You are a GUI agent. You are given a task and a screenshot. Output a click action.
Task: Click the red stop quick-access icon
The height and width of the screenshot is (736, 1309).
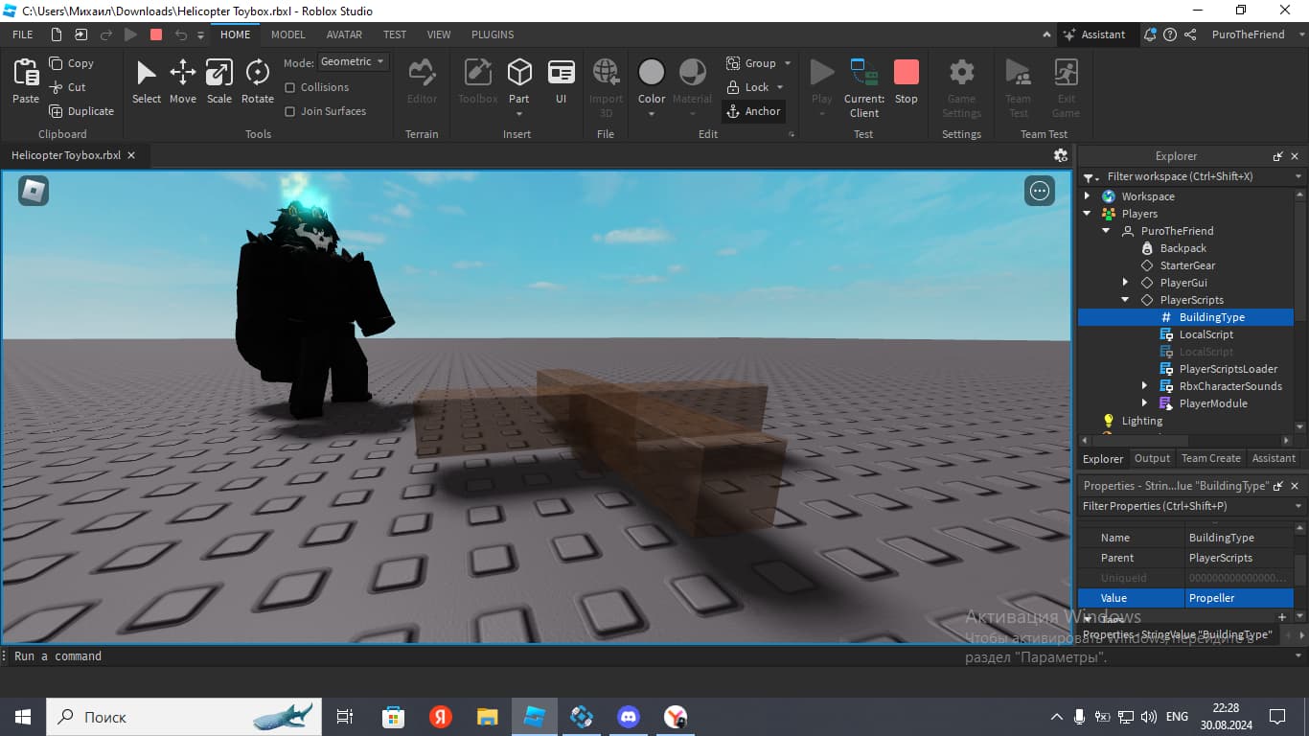(x=156, y=34)
